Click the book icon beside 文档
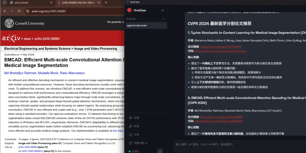Screen dimensions: 306x153 (x=131, y=135)
